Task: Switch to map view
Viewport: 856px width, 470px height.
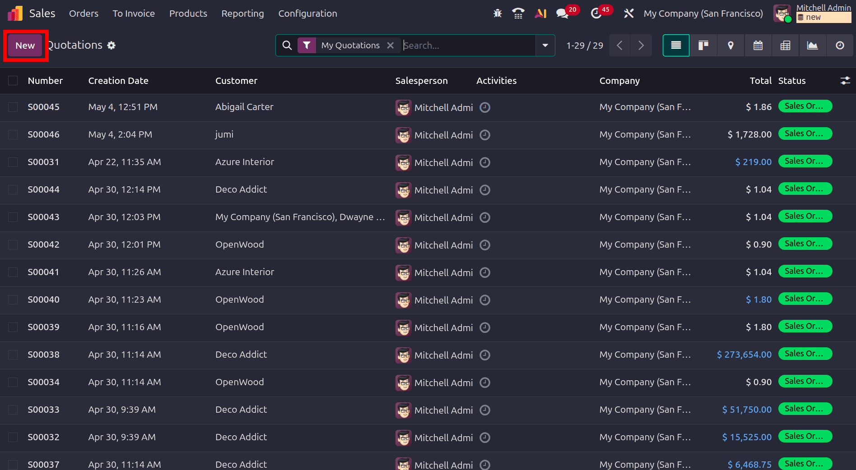Action: coord(730,45)
